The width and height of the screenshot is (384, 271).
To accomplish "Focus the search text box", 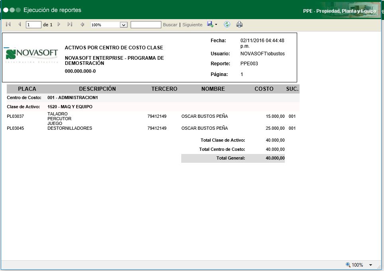I will tap(146, 25).
